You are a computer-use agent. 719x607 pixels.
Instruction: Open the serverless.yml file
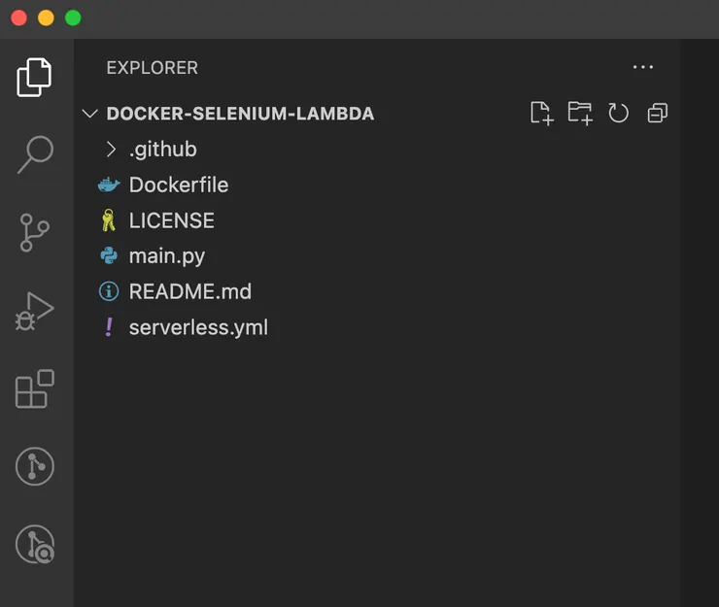198,327
